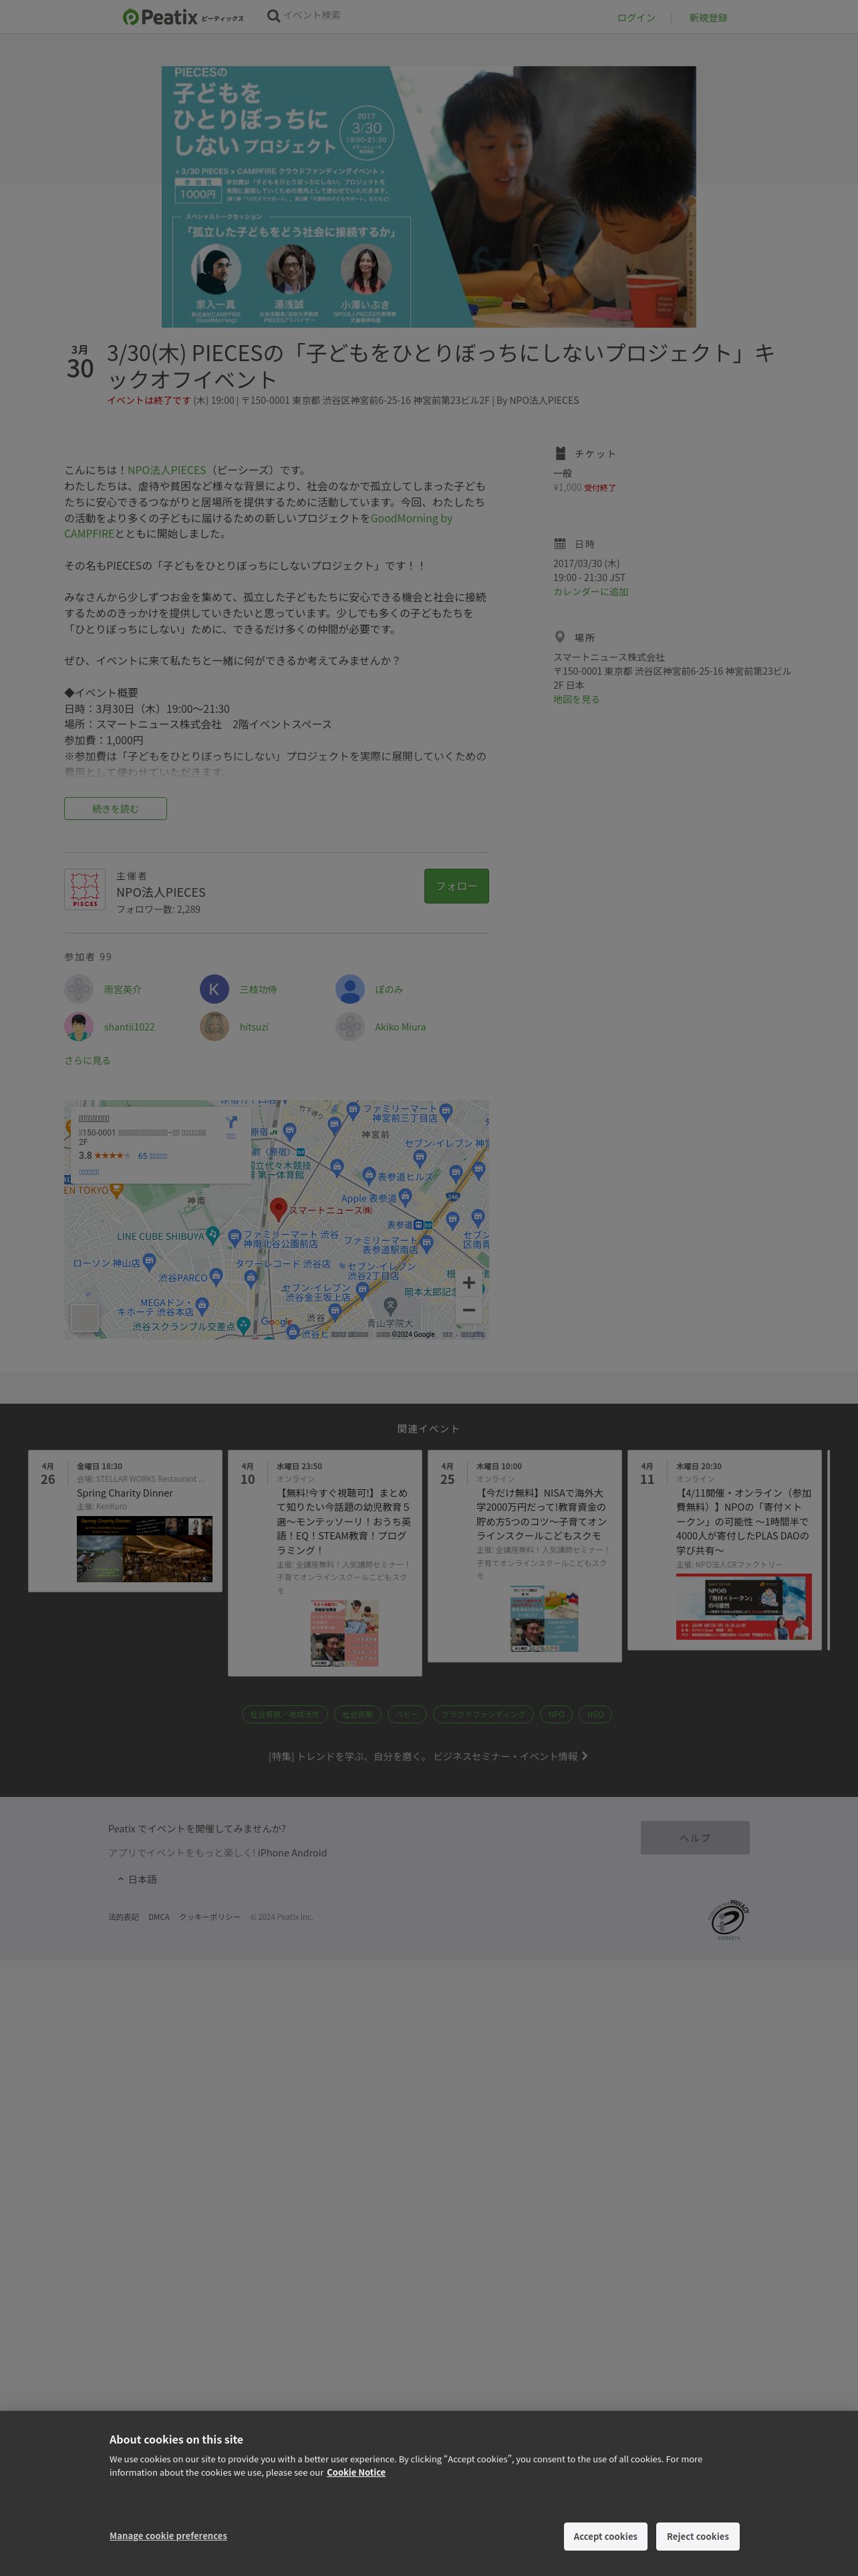Open the クッキーポリシー footer link
Screen dimensions: 858x2576
(x=210, y=1917)
